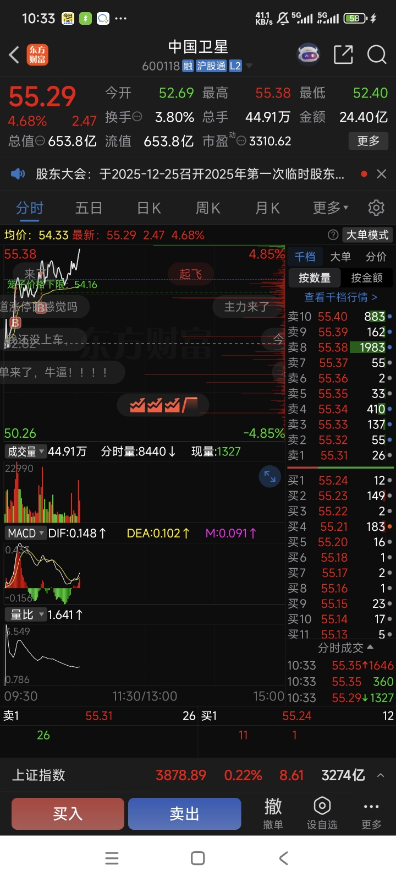Switch to 分时 chart tab
Screen dimensions: 396x881
pyautogui.click(x=30, y=208)
